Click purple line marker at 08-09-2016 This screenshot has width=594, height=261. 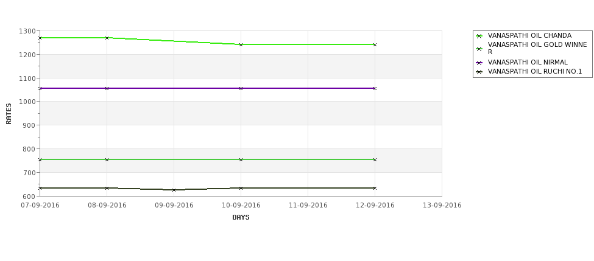point(107,88)
